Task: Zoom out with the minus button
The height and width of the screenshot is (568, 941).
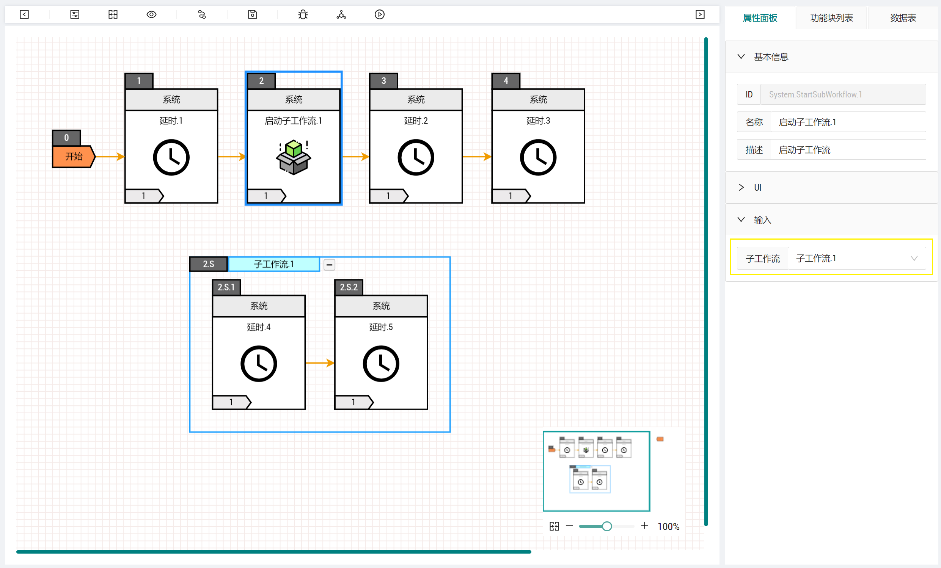Action: (x=569, y=526)
